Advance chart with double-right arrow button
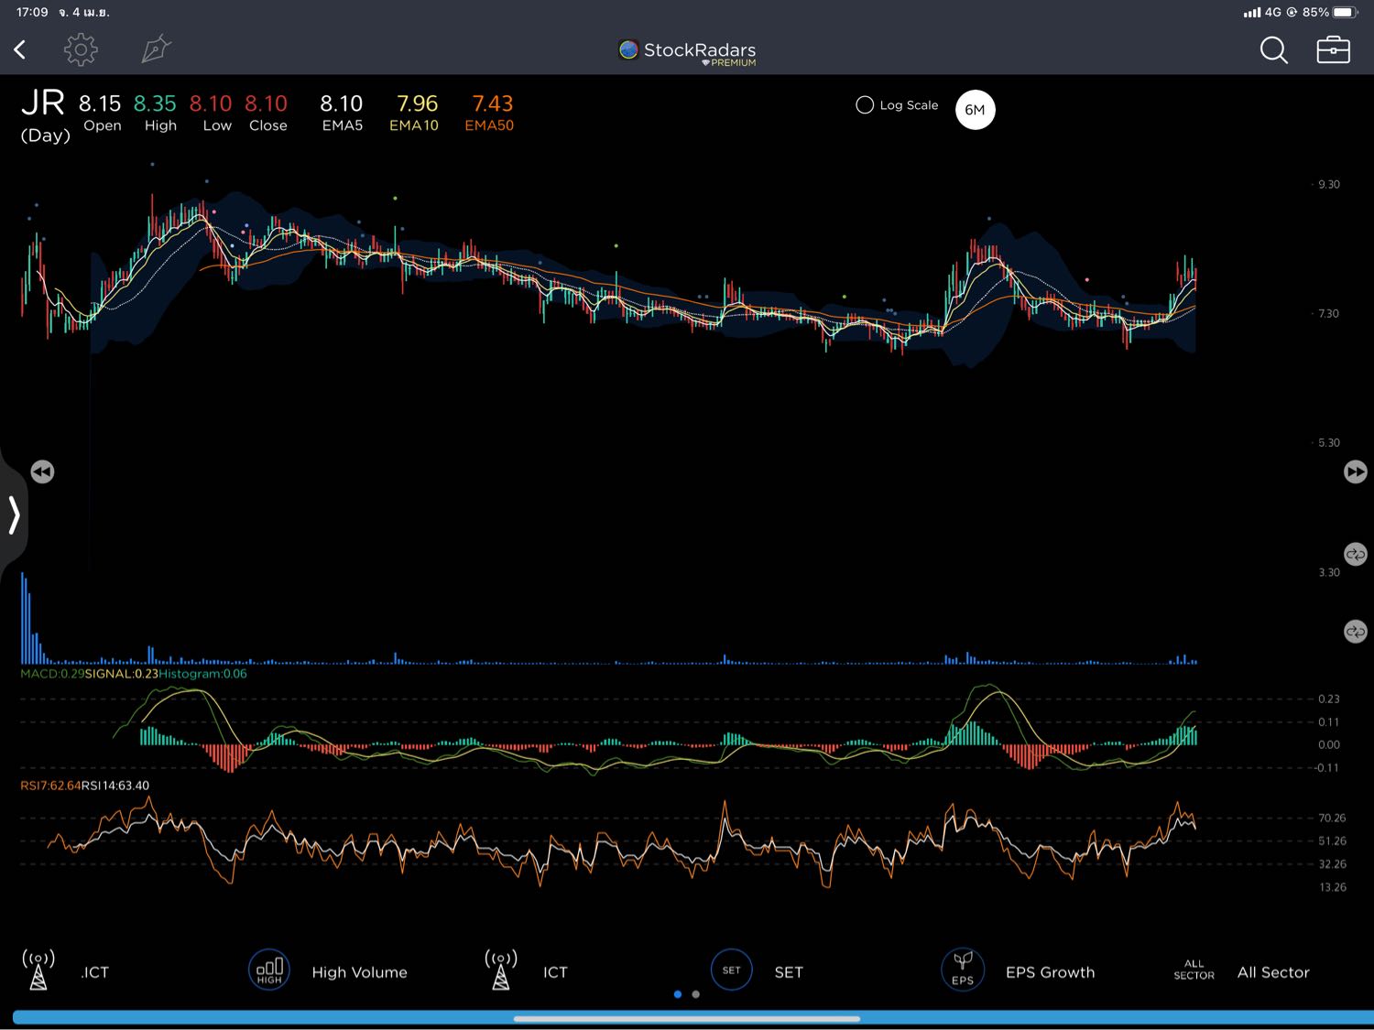Viewport: 1374px width, 1030px height. point(1355,472)
